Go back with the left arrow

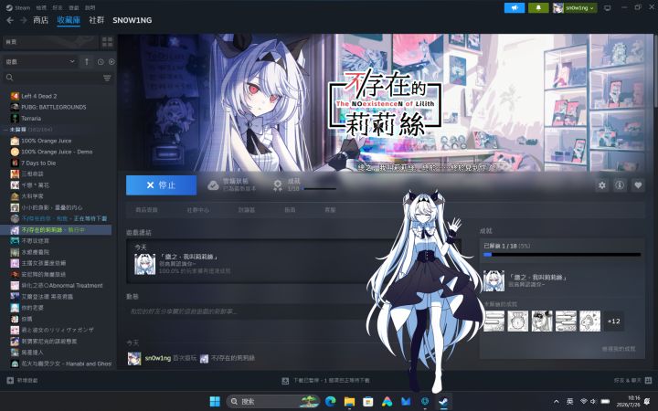click(x=10, y=20)
